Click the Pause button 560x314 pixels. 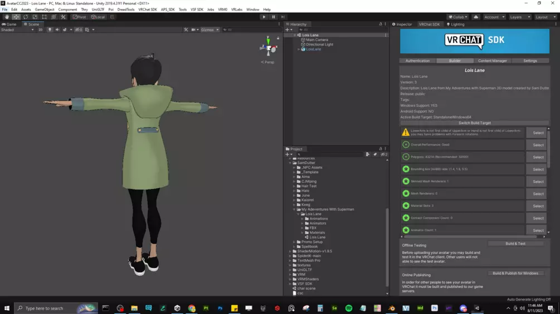coord(274,17)
